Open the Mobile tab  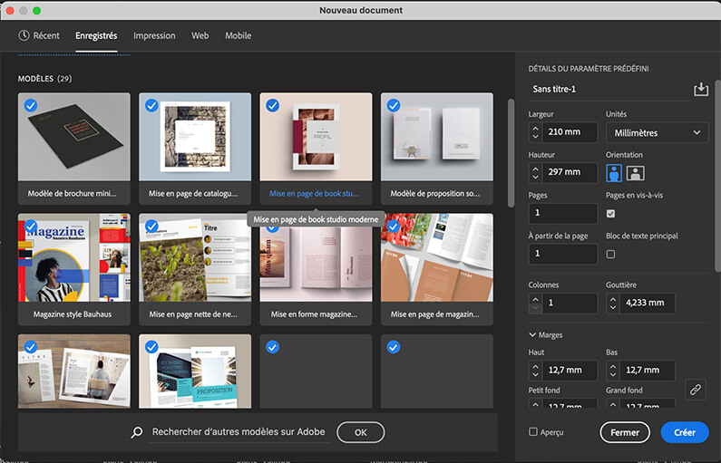point(239,35)
